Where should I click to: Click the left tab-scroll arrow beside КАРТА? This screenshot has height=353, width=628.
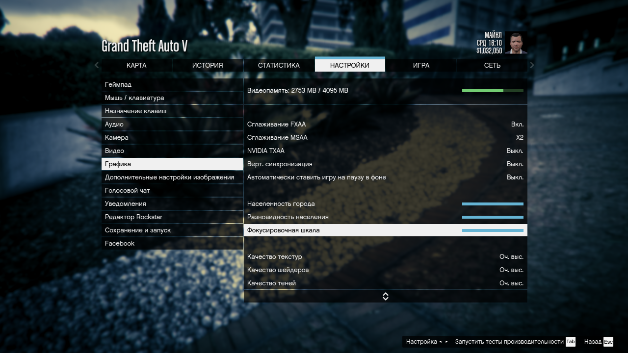click(x=96, y=65)
